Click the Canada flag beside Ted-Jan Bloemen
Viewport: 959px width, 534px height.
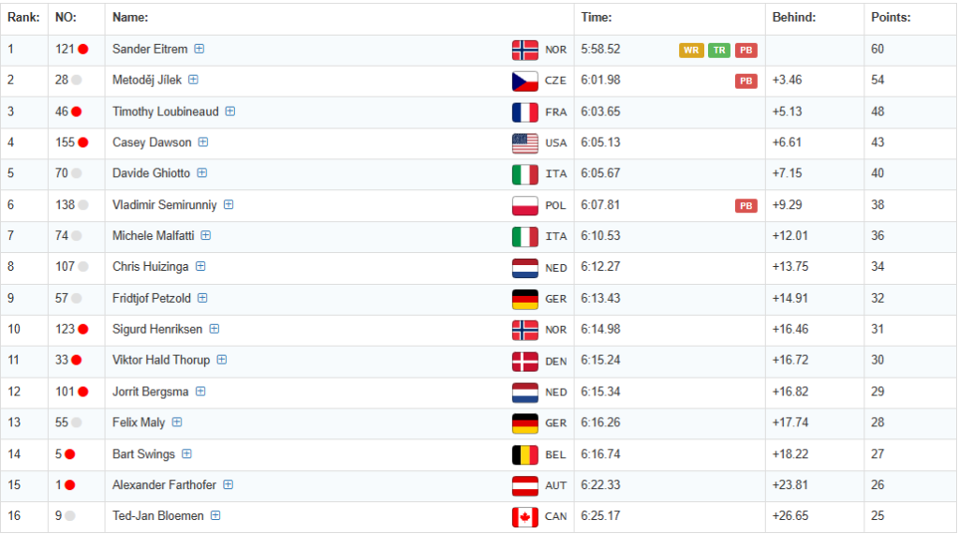[524, 516]
